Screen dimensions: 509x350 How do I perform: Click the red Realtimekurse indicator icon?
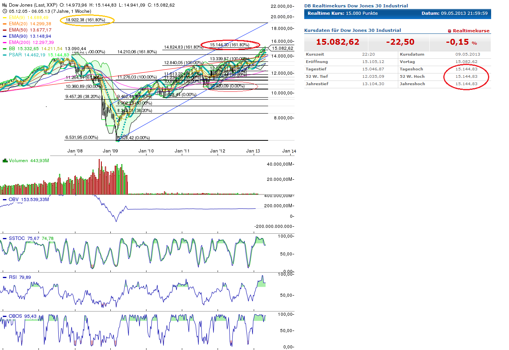450,31
